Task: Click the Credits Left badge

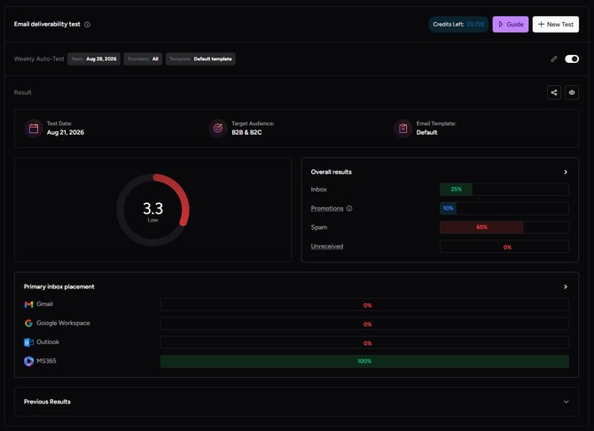Action: (x=458, y=24)
